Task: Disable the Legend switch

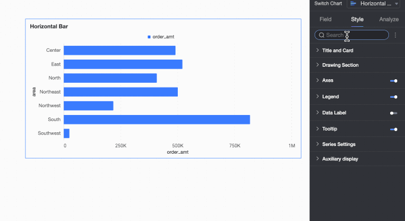Action: coord(394,97)
